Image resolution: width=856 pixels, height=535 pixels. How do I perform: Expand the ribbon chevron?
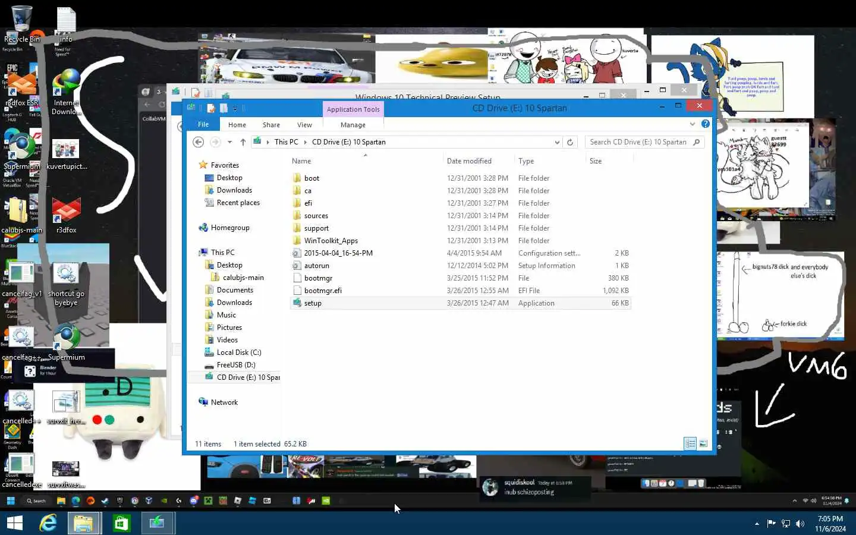(692, 124)
